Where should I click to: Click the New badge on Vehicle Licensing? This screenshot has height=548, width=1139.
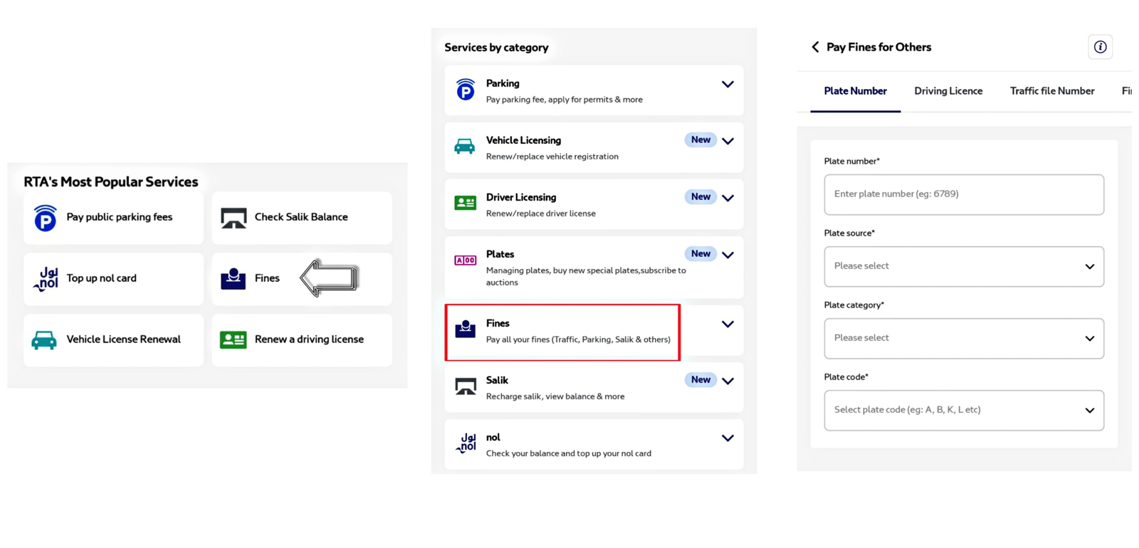point(700,140)
